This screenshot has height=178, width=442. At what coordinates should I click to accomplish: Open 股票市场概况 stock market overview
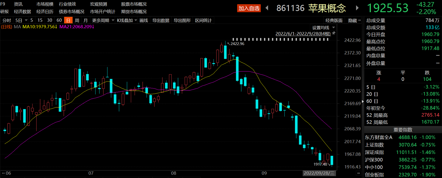(x=134, y=4)
